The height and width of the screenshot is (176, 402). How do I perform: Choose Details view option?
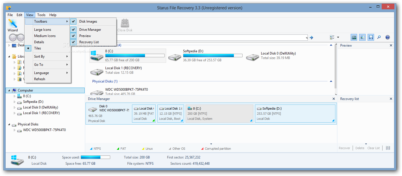click(47, 42)
